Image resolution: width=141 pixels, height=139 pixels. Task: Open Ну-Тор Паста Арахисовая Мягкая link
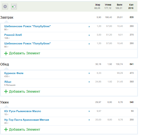27,120
